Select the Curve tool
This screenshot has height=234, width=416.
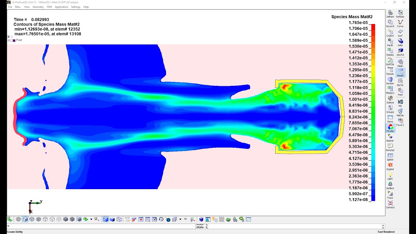400,23
